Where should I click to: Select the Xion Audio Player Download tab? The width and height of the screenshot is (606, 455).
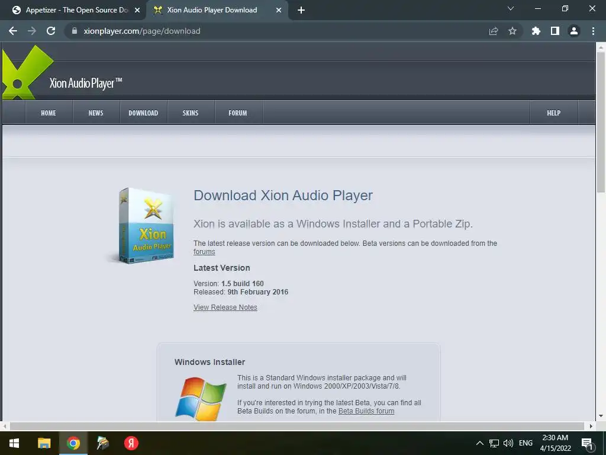(x=217, y=11)
